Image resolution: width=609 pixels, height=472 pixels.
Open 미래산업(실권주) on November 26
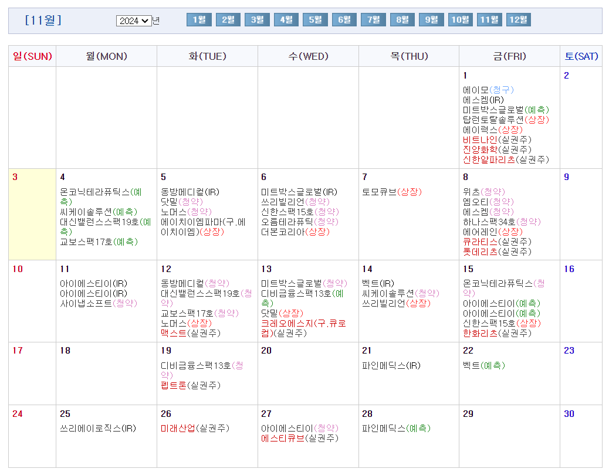click(195, 429)
